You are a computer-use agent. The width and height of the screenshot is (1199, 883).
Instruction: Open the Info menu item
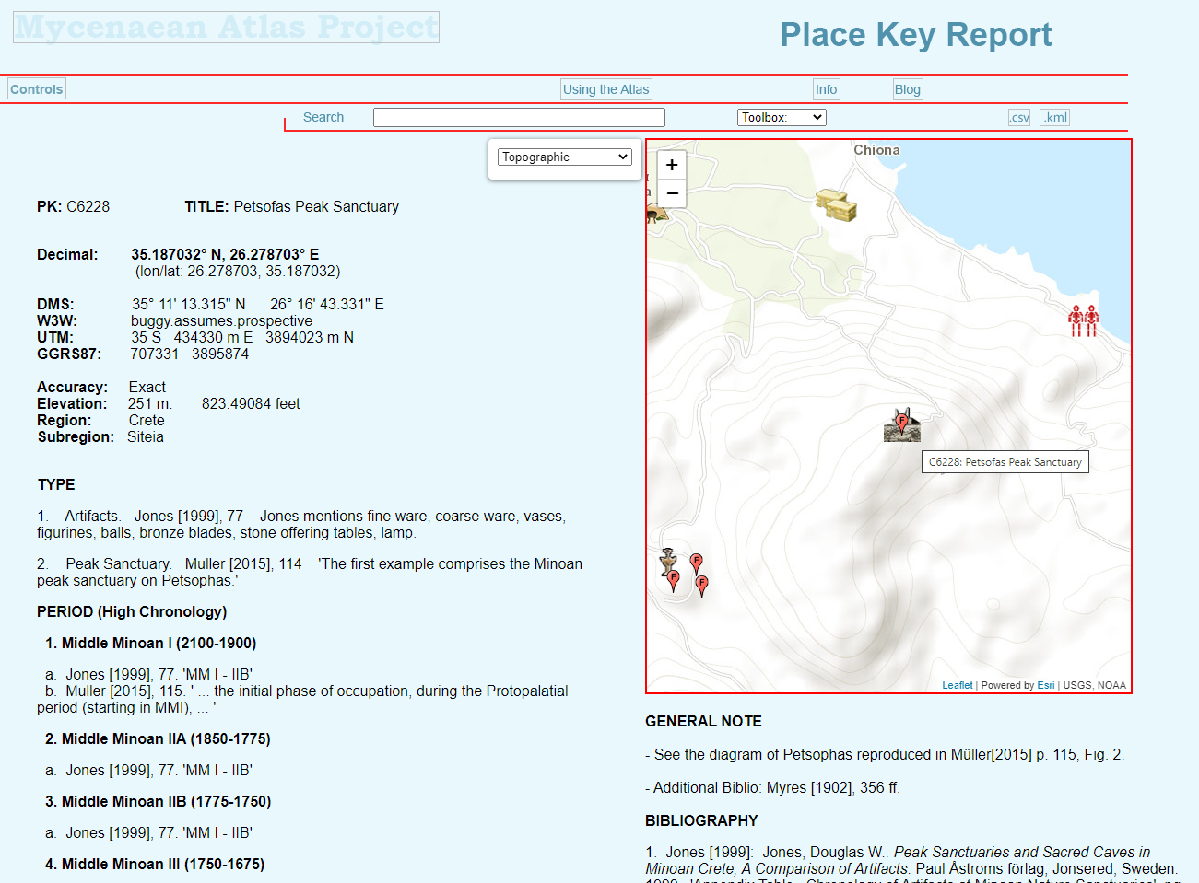click(x=826, y=89)
